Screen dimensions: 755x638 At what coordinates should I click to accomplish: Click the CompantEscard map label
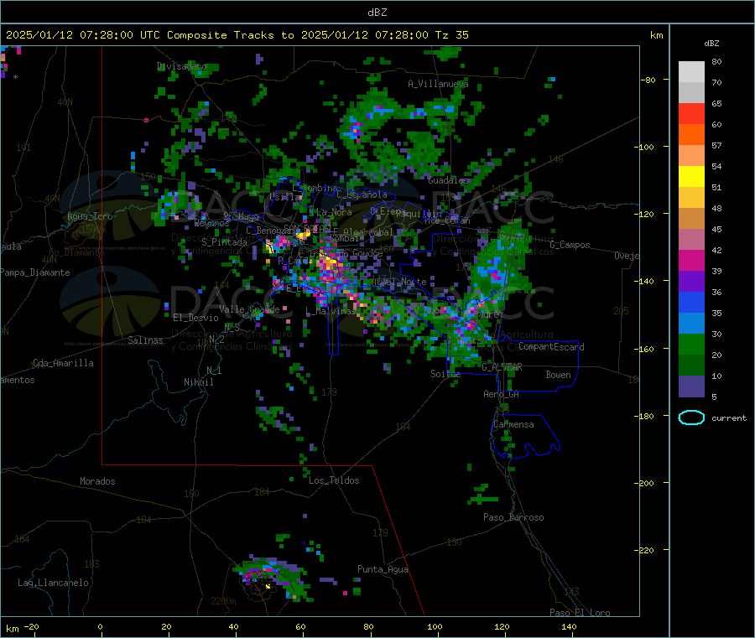(551, 347)
